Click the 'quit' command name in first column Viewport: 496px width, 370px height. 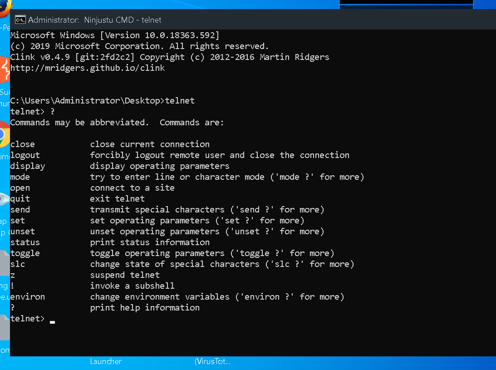[20, 199]
